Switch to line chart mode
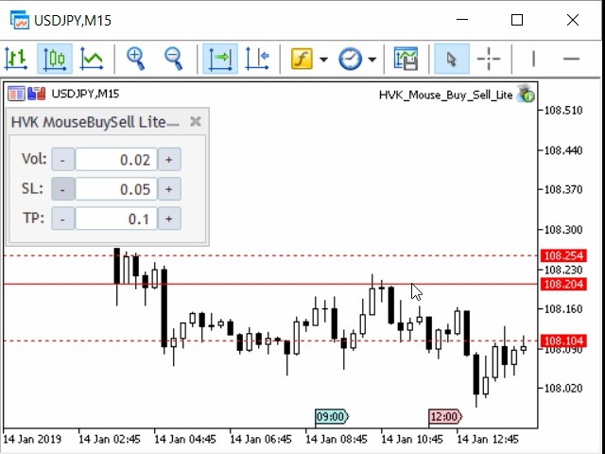This screenshot has height=454, width=605. (92, 59)
